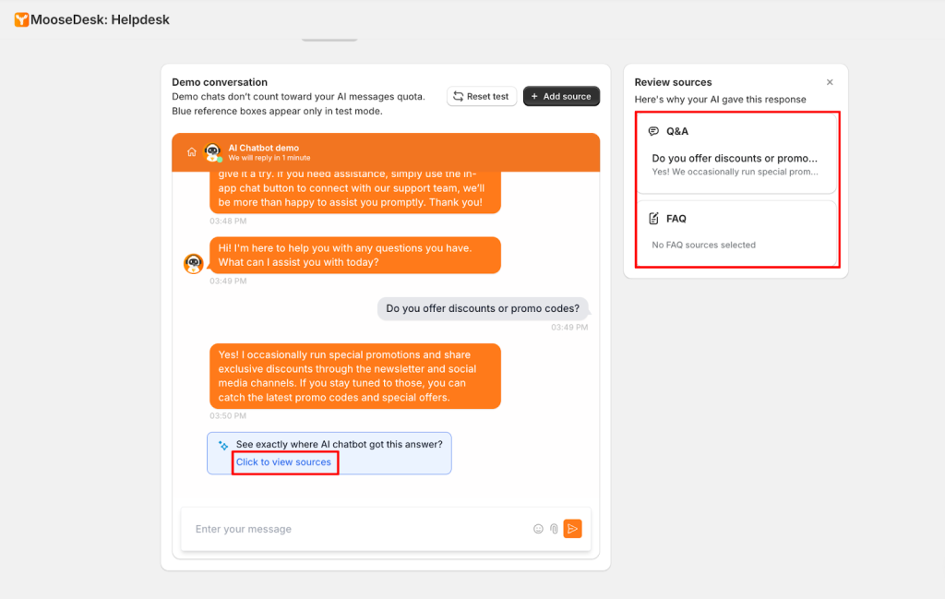
Task: Click the FAQ document icon
Action: (653, 219)
